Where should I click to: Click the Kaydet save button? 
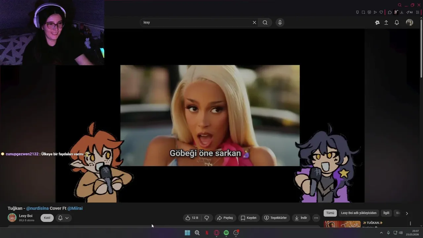point(249,218)
